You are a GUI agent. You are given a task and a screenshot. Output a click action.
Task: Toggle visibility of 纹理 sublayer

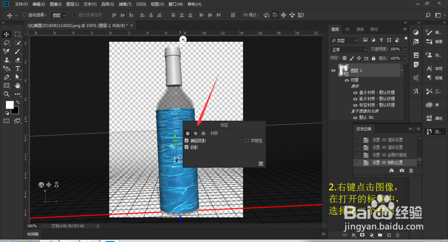(x=347, y=80)
